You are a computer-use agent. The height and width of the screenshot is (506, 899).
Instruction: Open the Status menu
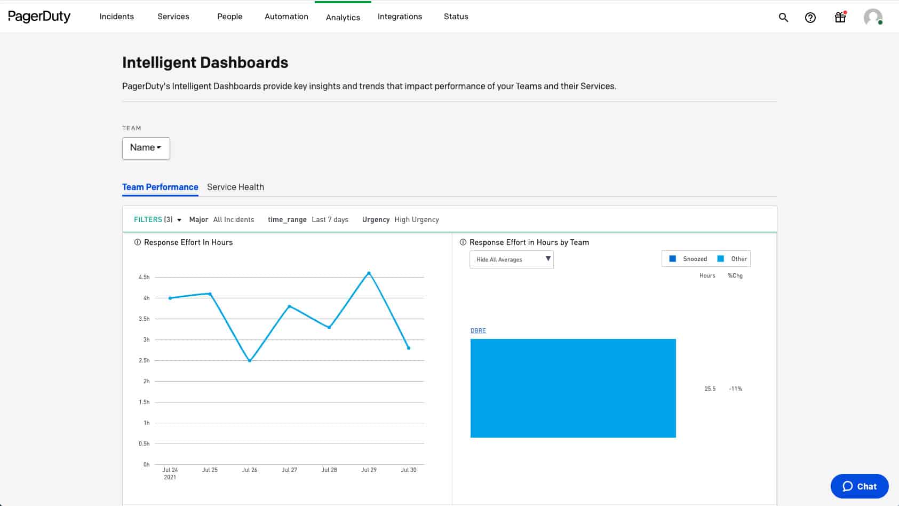coord(456,17)
